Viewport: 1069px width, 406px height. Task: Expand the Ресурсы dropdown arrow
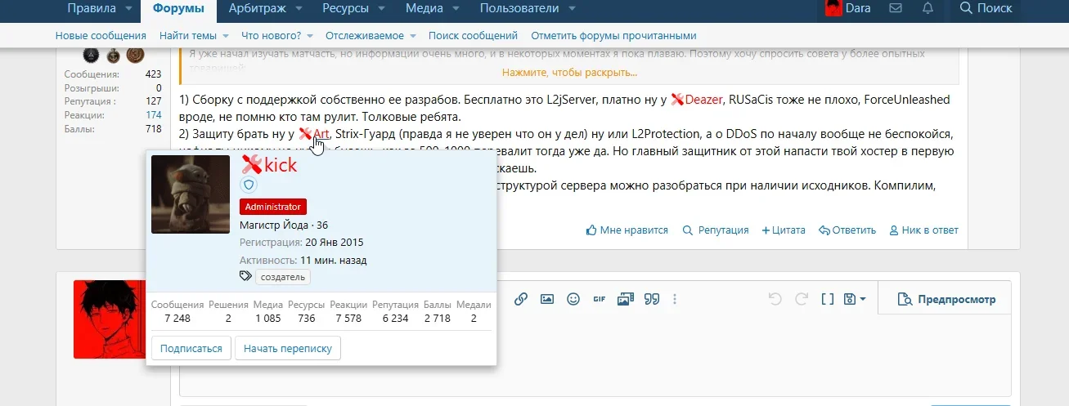click(384, 9)
